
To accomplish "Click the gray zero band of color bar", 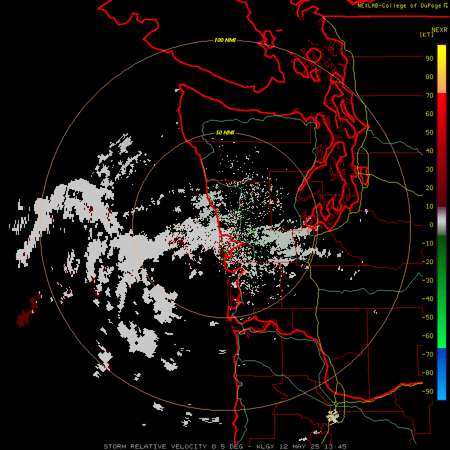I will pos(441,222).
